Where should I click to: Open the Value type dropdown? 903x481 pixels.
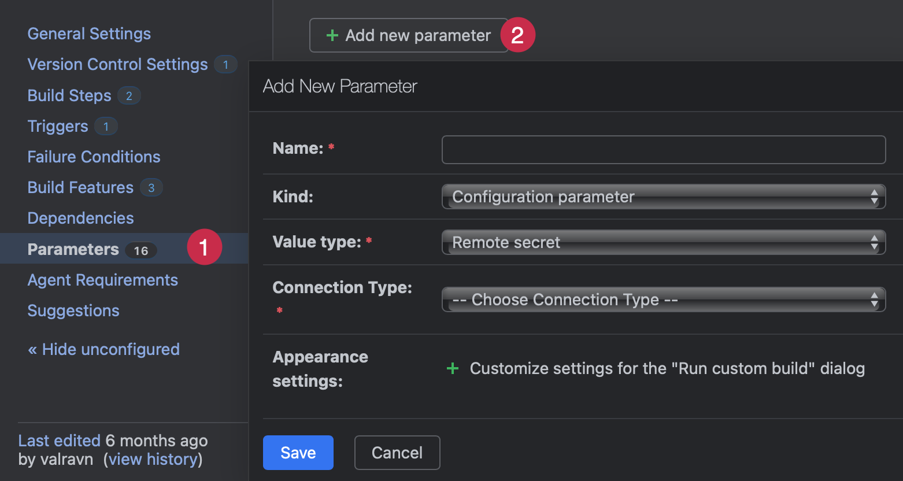(663, 243)
